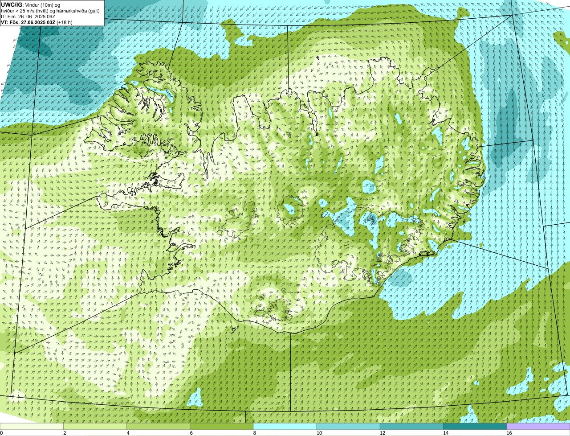The height and width of the screenshot is (436, 570).
Task: Click the '4' label on the color scale
Action: [x=128, y=433]
